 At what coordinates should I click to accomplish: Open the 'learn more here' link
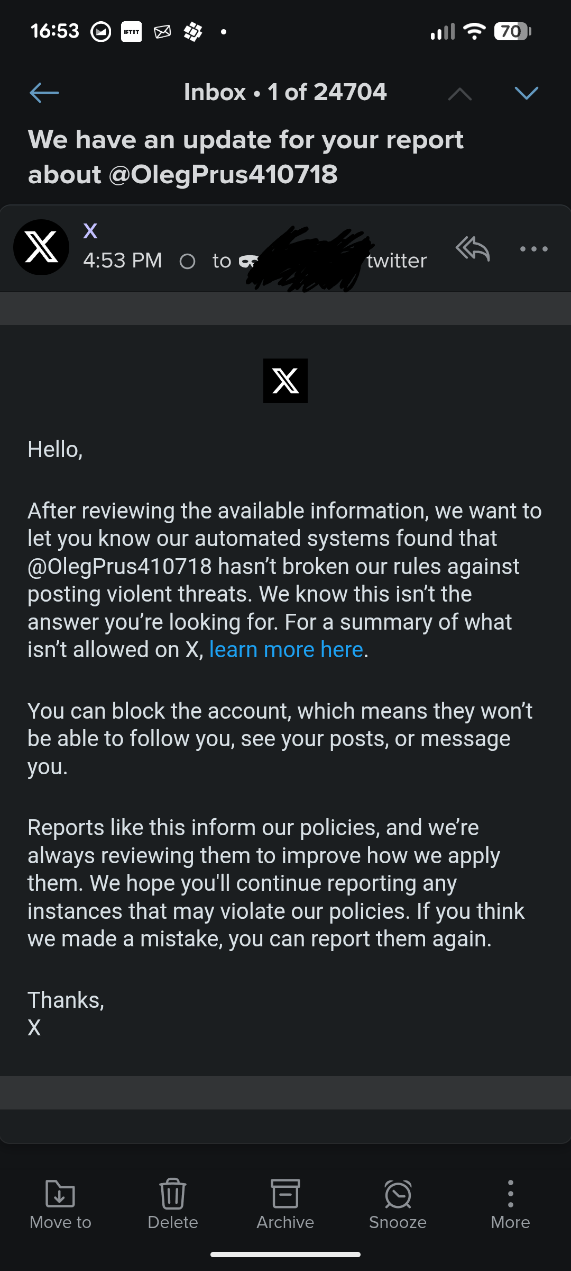tap(286, 650)
